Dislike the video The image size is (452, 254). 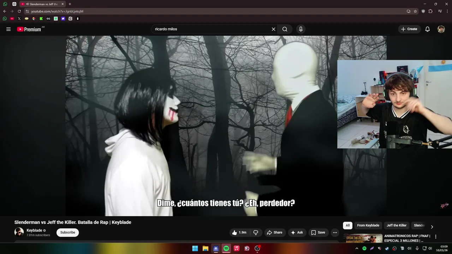(x=256, y=232)
